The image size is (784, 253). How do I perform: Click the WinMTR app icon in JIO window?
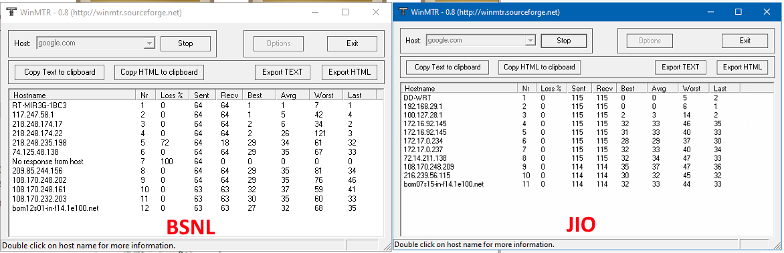pyautogui.click(x=402, y=12)
